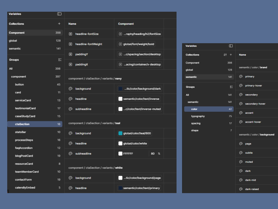This screenshot has width=278, height=209.
Task: Click number type icon beside paddingY
Action: point(70,54)
